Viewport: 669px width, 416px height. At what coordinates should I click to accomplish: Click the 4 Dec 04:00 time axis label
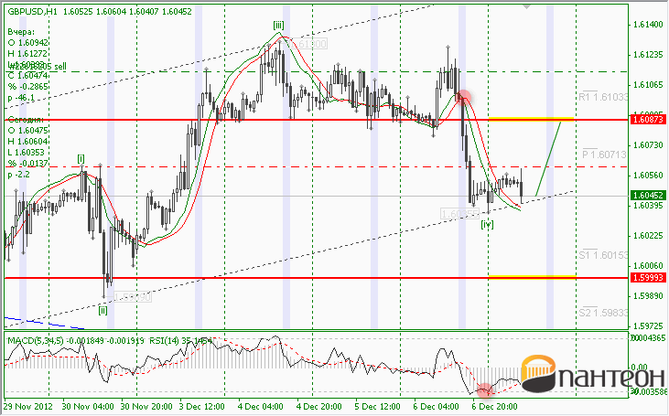click(260, 407)
